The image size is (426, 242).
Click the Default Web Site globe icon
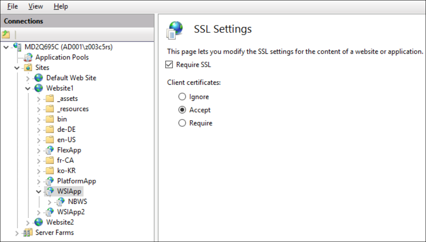tap(39, 78)
